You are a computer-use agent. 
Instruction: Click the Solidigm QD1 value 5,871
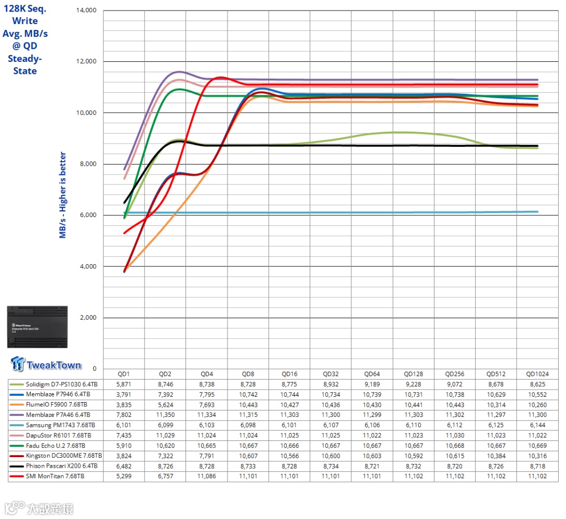coord(124,385)
